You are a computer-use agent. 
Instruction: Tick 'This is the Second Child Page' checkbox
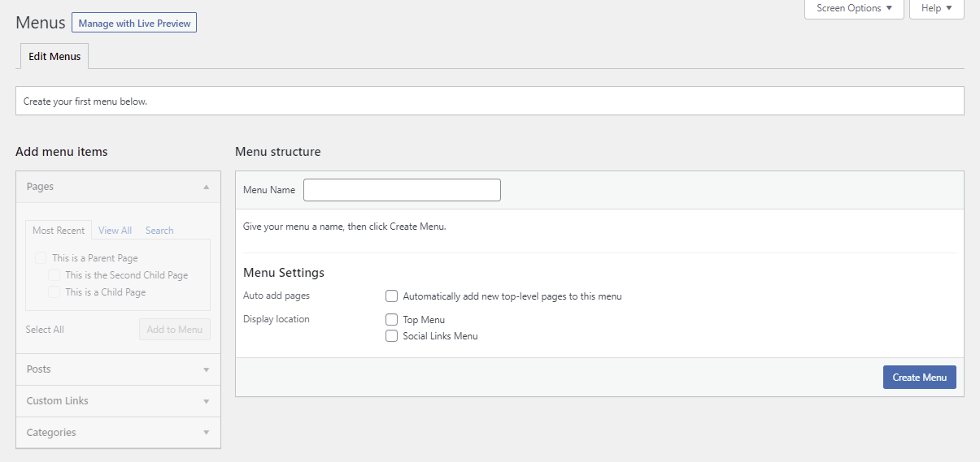tap(54, 275)
